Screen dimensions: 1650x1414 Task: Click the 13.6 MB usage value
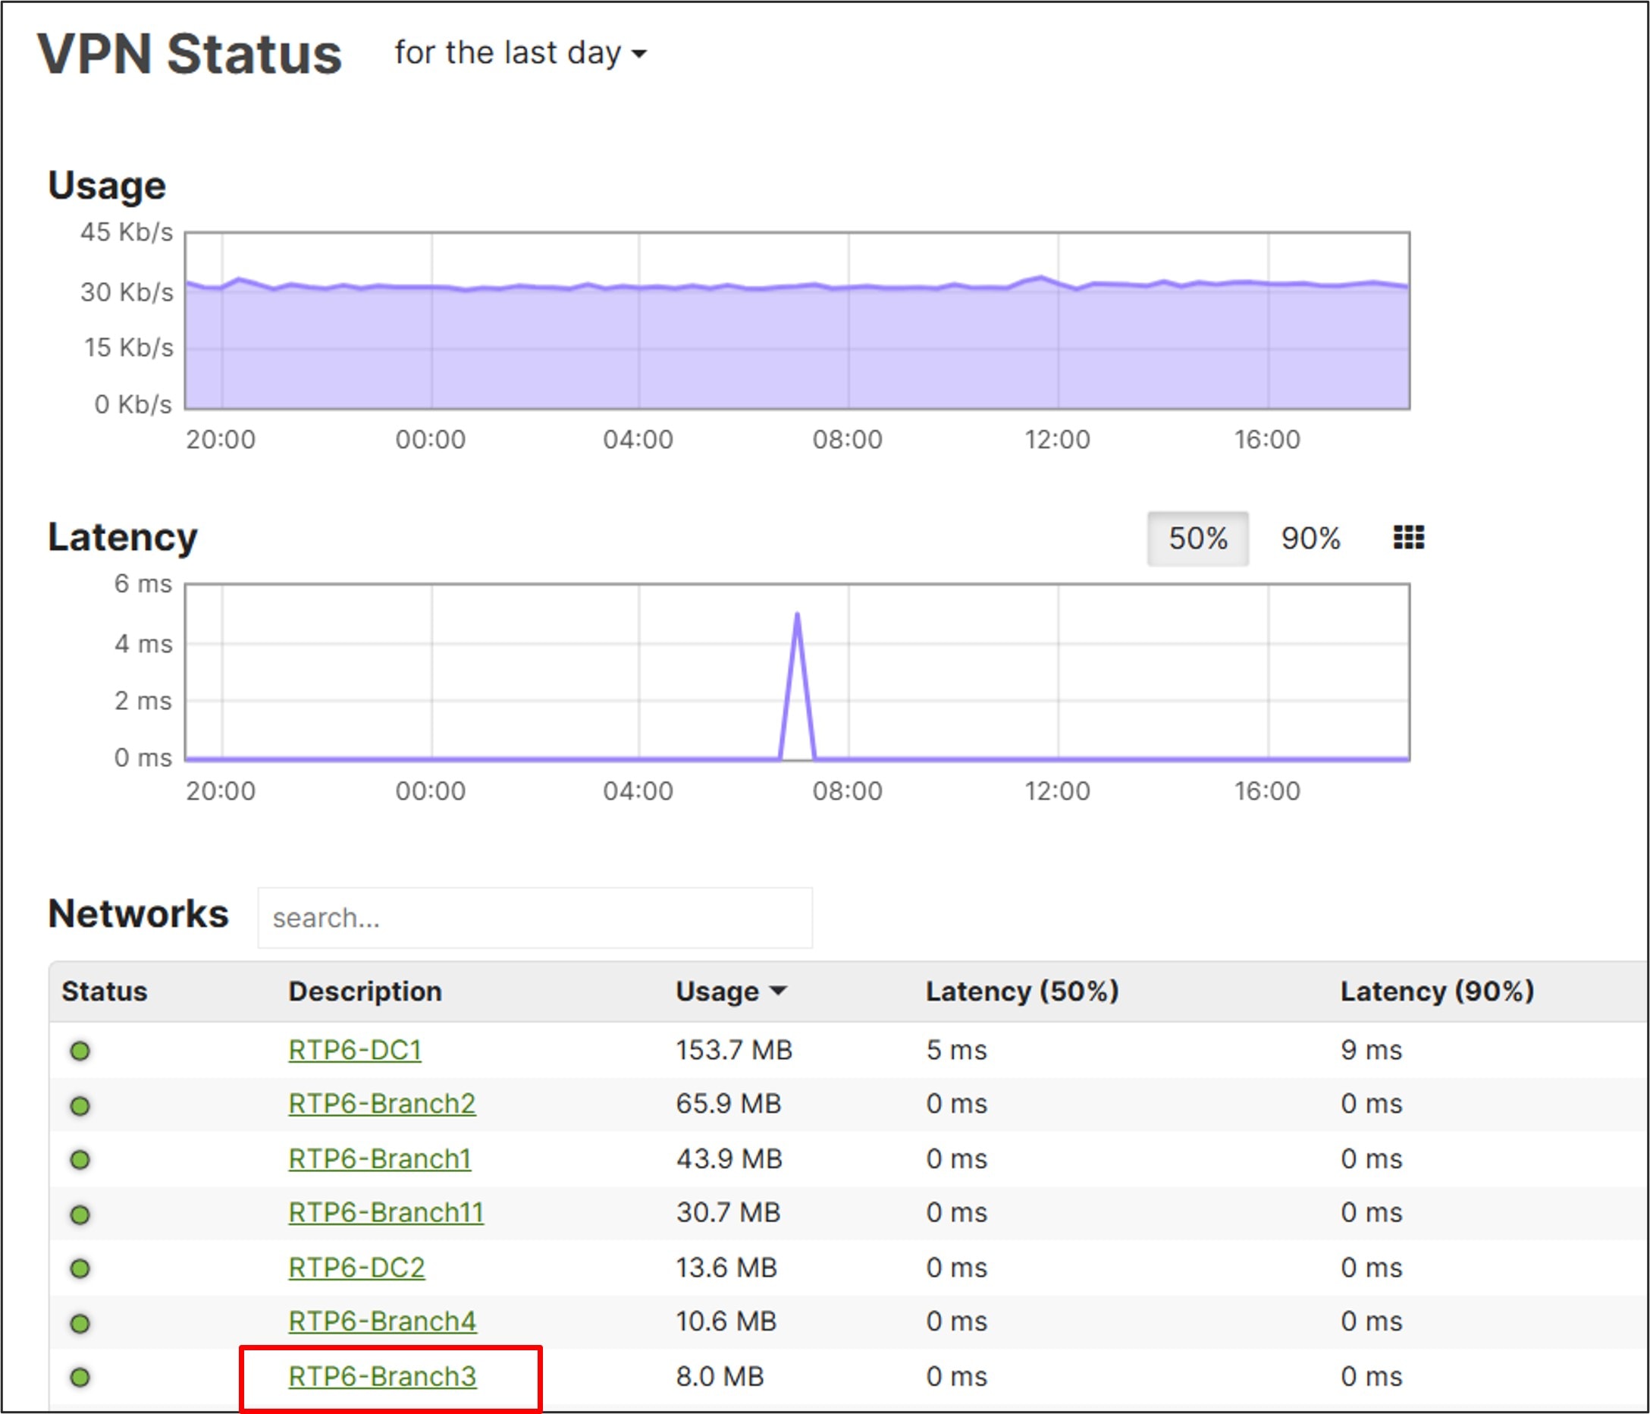pyautogui.click(x=726, y=1267)
